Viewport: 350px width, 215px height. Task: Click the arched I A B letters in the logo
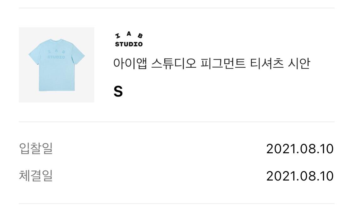[x=129, y=36]
